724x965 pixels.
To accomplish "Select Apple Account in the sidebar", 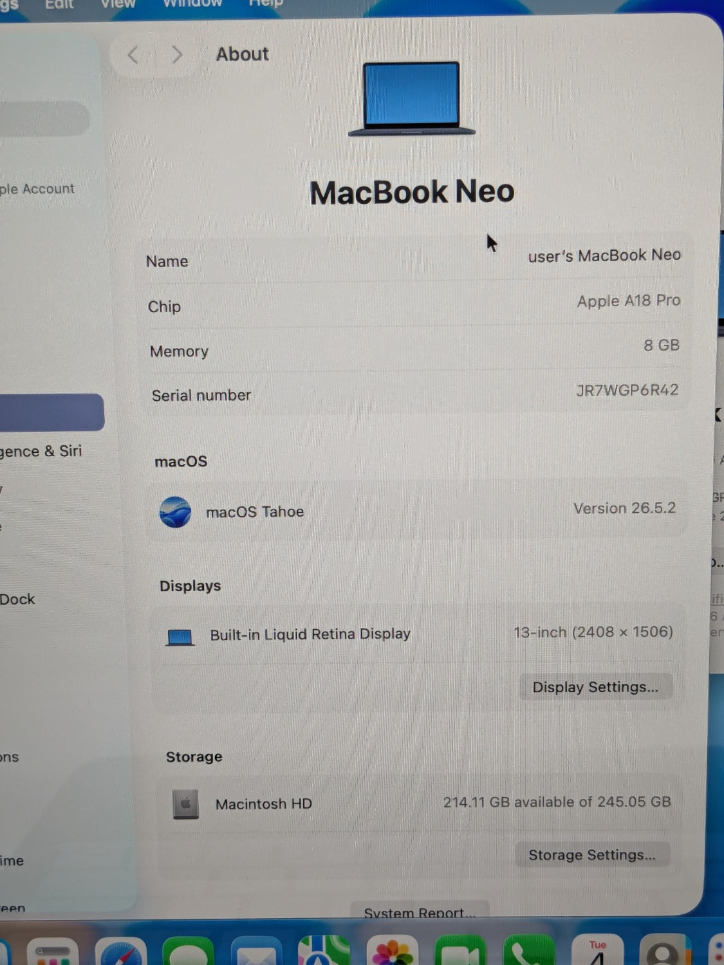I will [x=37, y=189].
